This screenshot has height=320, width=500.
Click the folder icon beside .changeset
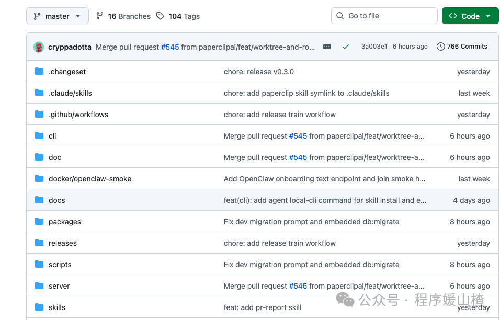(x=39, y=71)
